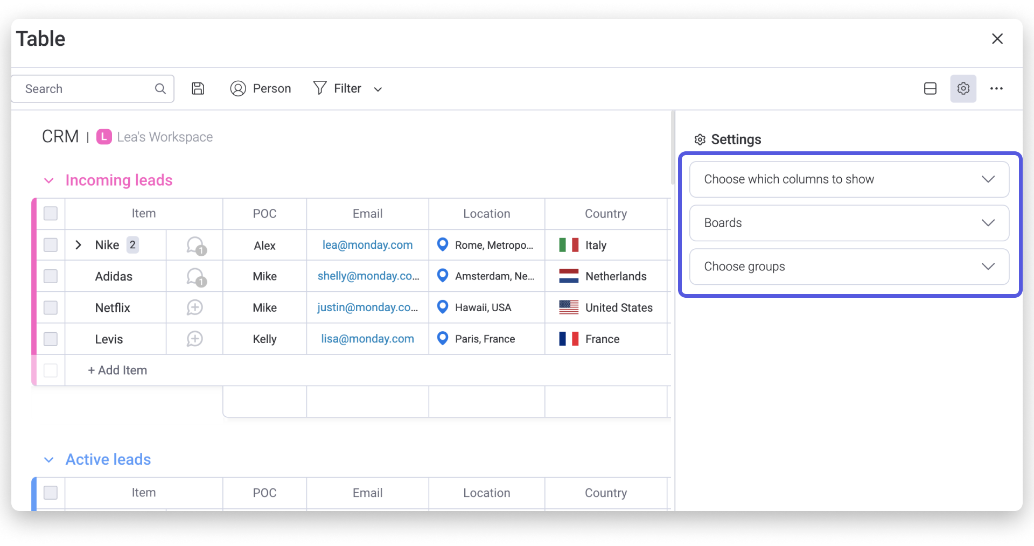This screenshot has width=1034, height=546.
Task: Toggle select-all checkbox in Incoming leads header
Action: click(x=51, y=214)
